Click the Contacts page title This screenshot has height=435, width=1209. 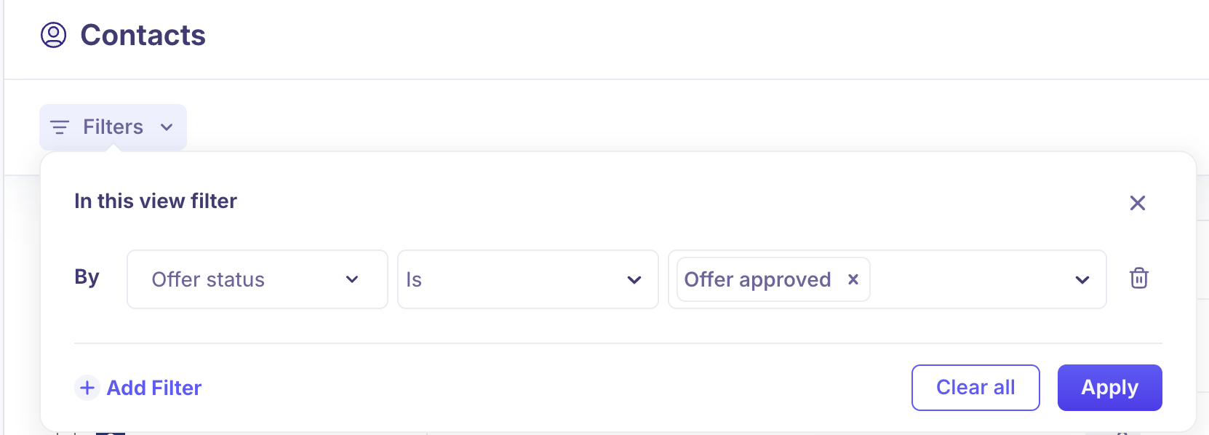tap(143, 35)
